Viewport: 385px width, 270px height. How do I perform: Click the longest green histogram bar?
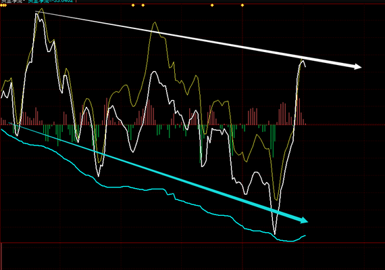(x=273, y=141)
